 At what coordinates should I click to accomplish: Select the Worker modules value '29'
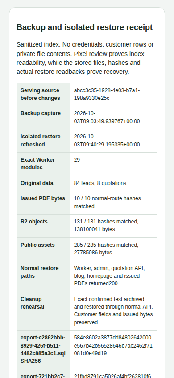coord(77,160)
